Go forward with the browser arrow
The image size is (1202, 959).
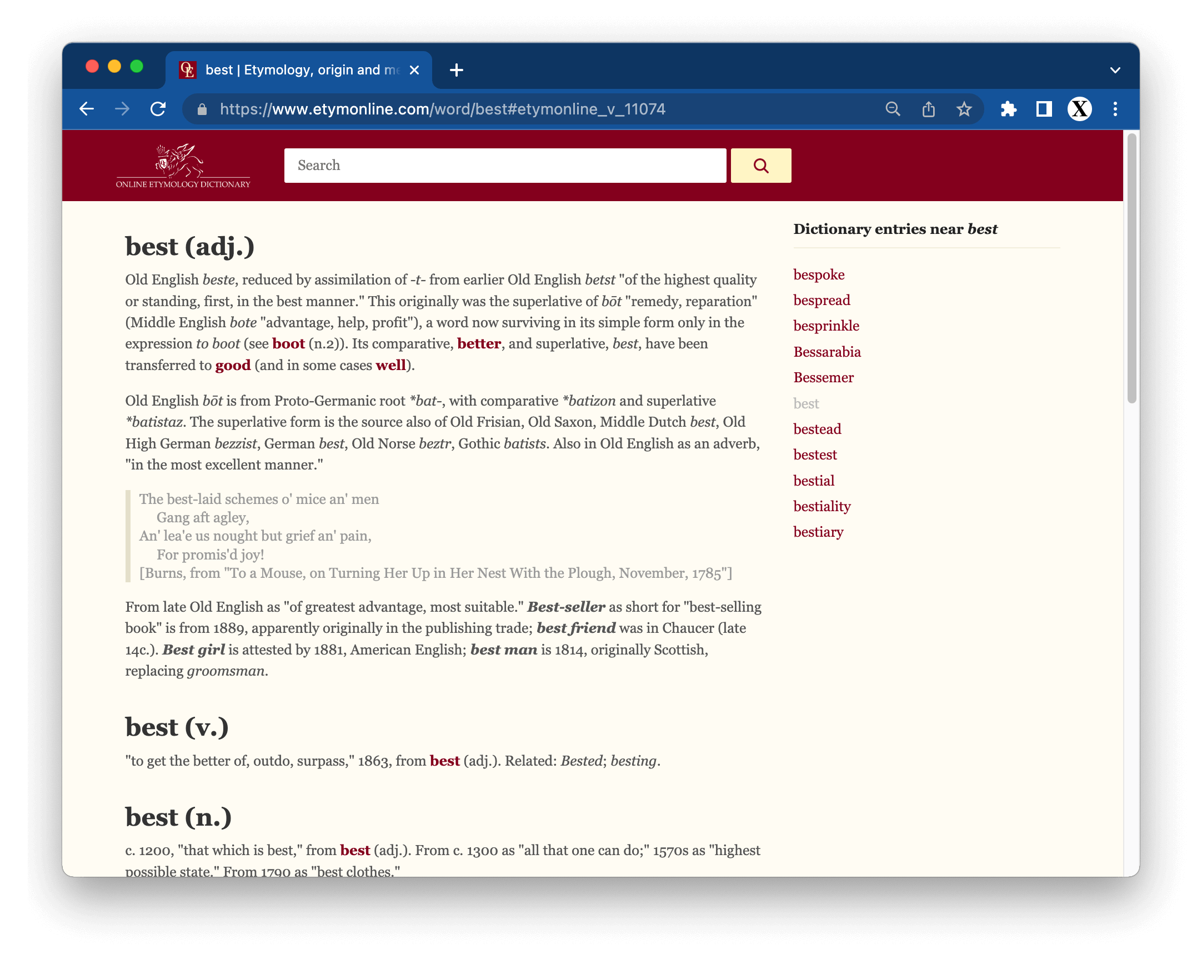(122, 109)
